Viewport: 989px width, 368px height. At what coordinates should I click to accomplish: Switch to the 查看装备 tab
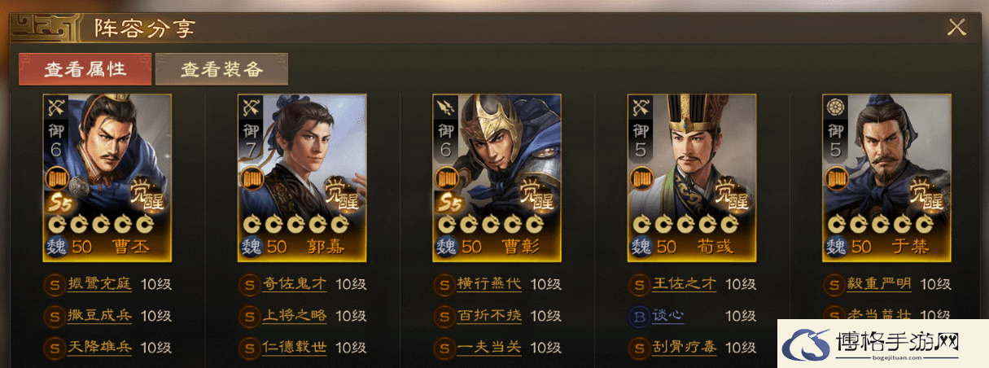[221, 69]
